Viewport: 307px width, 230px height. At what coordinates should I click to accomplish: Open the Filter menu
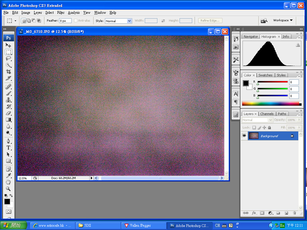coord(61,13)
